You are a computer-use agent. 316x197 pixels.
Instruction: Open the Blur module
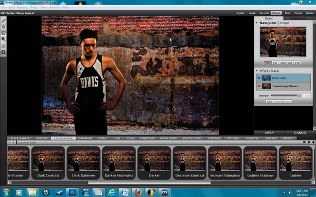click(287, 13)
